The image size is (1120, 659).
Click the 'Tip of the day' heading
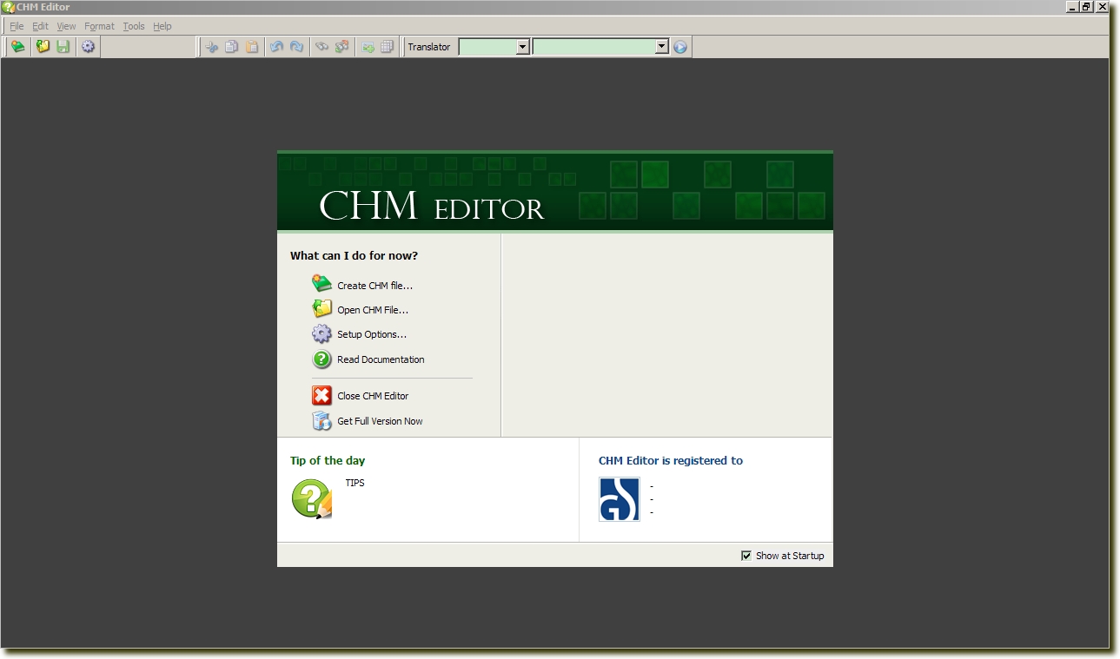pos(328,460)
